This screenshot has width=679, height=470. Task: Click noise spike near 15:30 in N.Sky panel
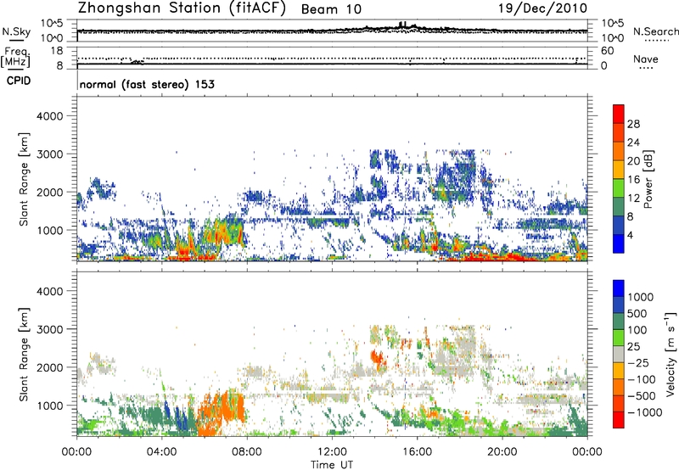tap(402, 25)
